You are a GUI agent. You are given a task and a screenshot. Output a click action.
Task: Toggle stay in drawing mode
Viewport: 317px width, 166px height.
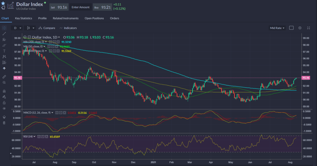(4, 97)
